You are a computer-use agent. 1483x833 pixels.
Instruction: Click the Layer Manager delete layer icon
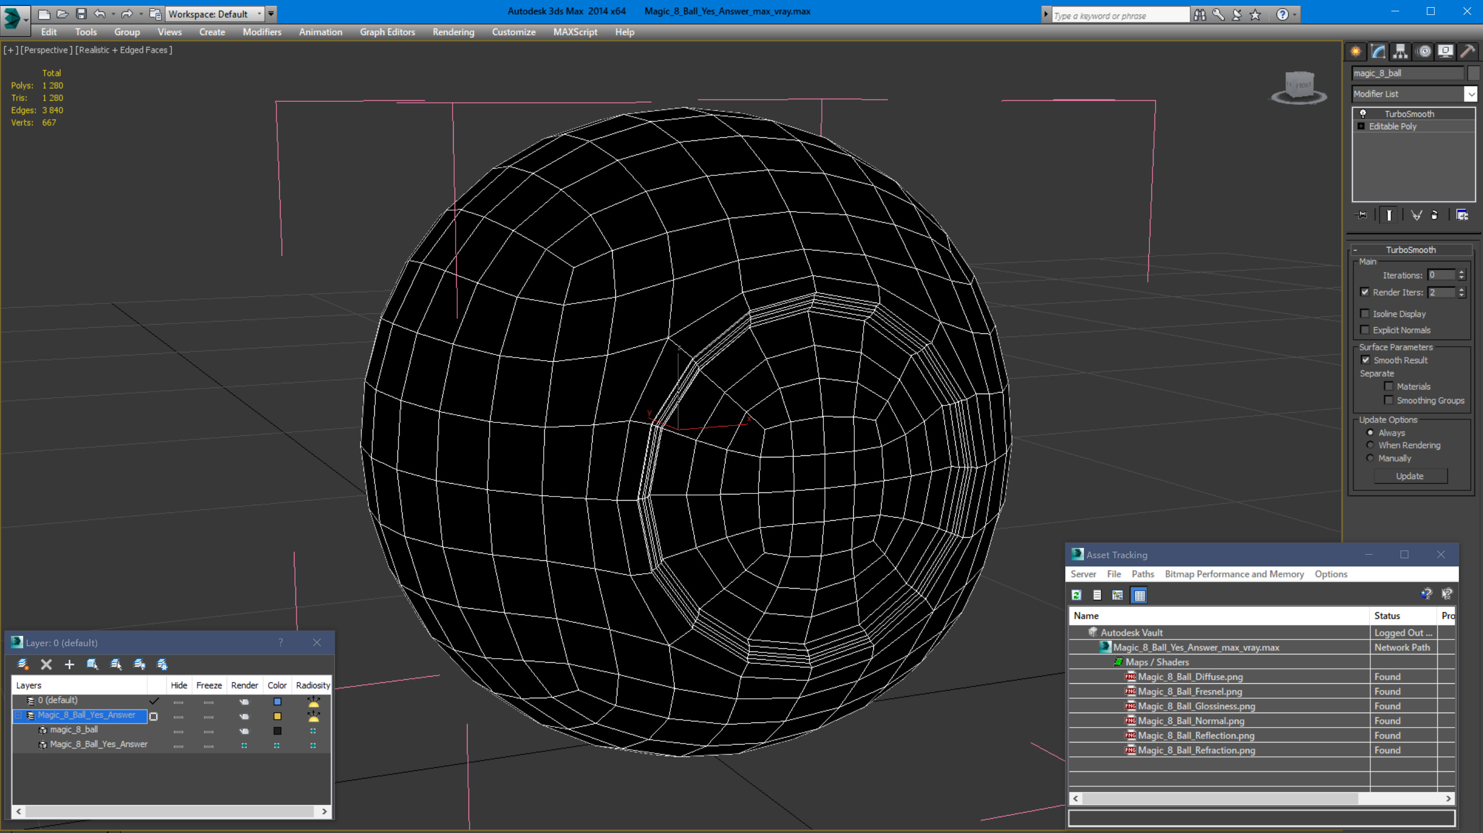(x=46, y=664)
